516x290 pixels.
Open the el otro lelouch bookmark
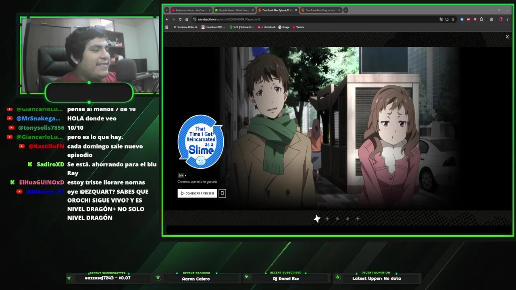[x=266, y=27]
